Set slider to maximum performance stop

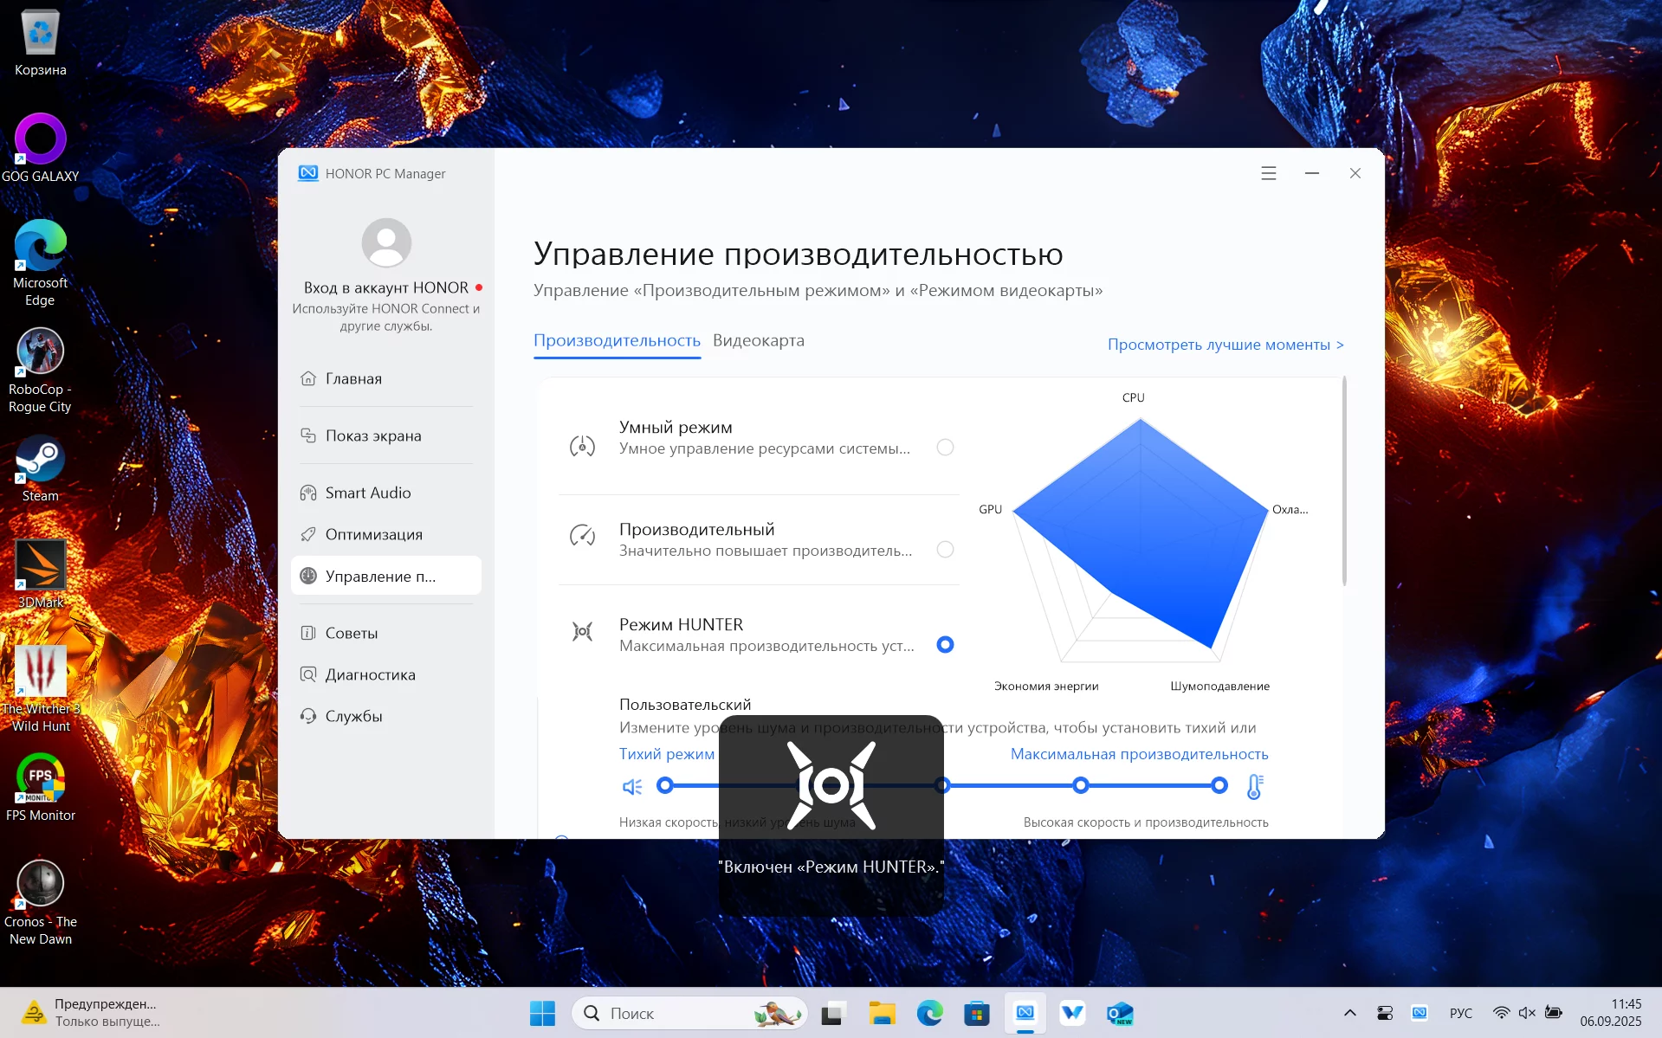click(1219, 785)
